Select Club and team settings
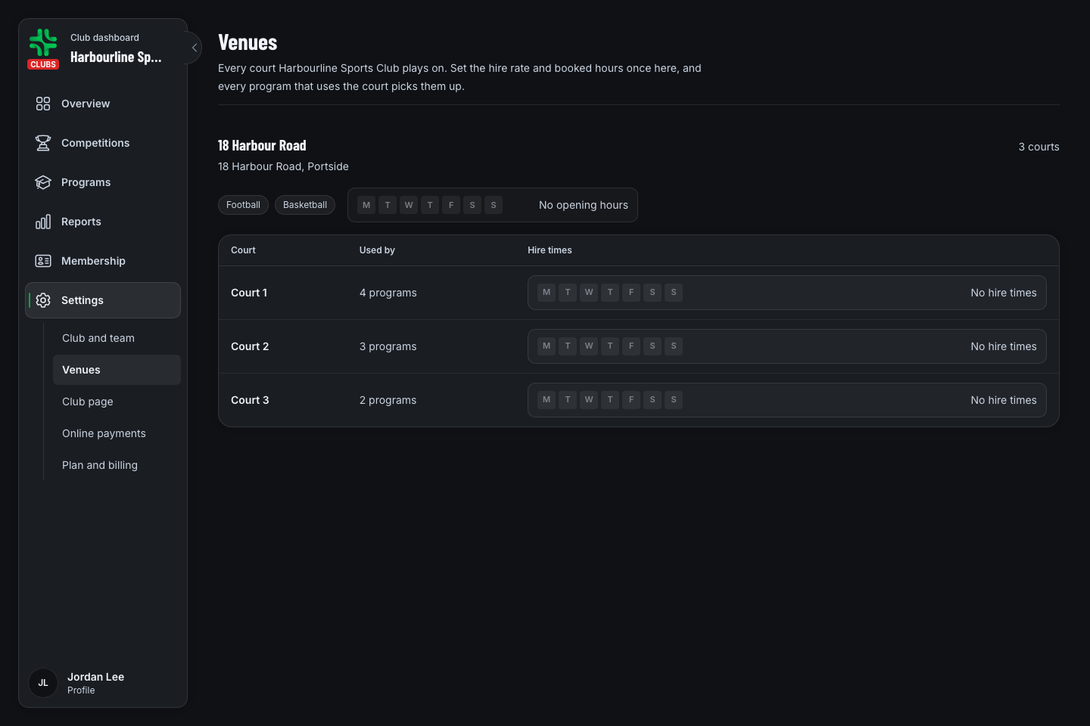Viewport: 1090px width, 726px height. (117, 338)
